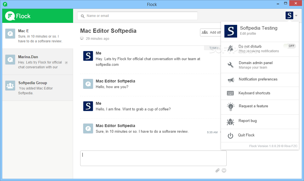
Task: Click the Request a feature lightbulb icon
Action: pyautogui.click(x=231, y=107)
